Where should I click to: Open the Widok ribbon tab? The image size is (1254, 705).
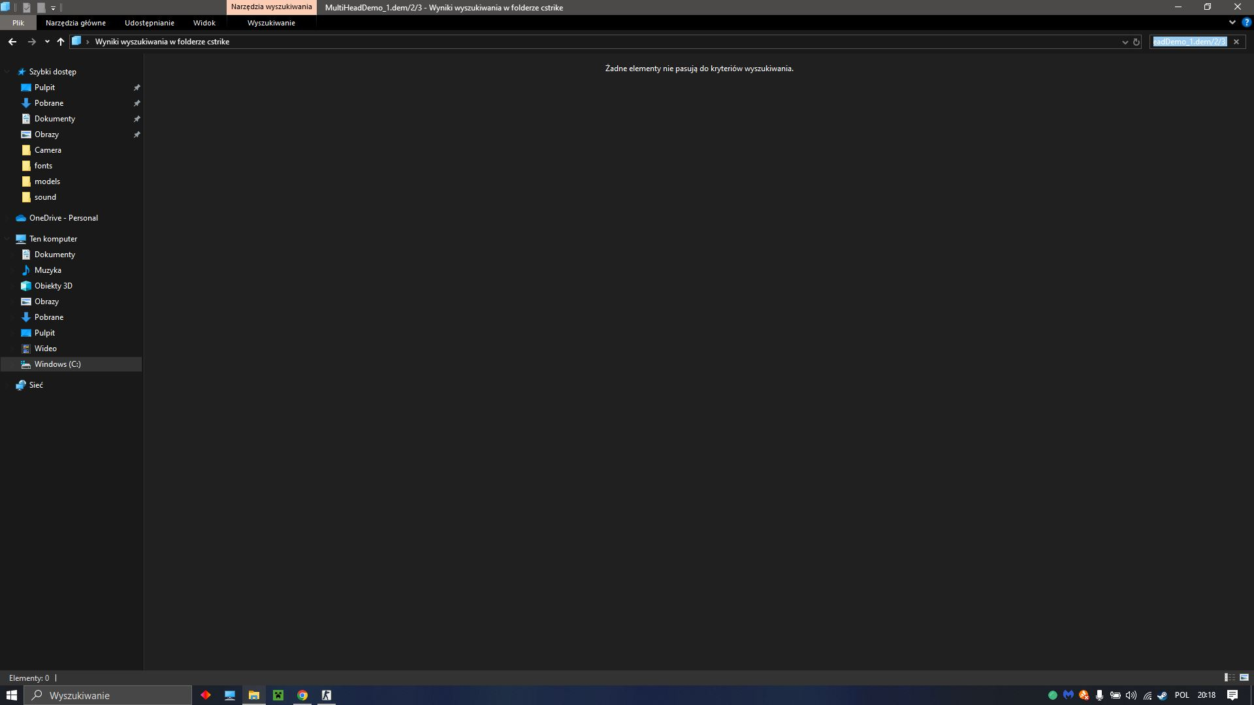click(204, 23)
